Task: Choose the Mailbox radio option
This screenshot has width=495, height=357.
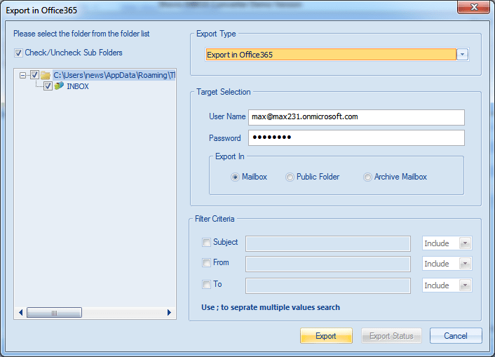Action: tap(235, 177)
